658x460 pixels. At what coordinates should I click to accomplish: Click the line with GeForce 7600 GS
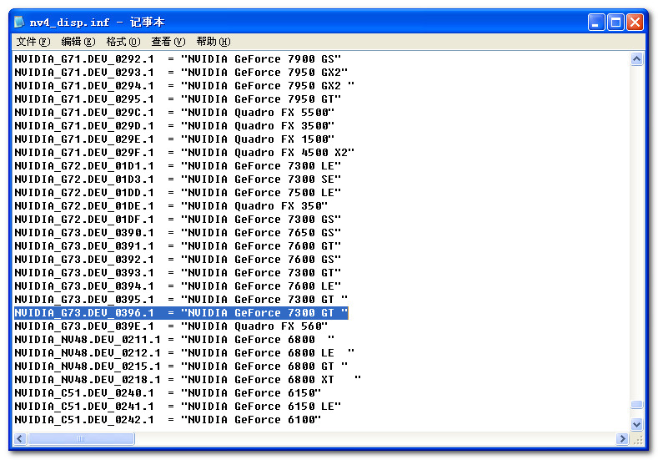pos(178,260)
